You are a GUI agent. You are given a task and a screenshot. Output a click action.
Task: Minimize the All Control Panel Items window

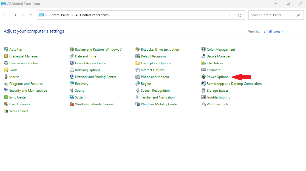point(276,3)
